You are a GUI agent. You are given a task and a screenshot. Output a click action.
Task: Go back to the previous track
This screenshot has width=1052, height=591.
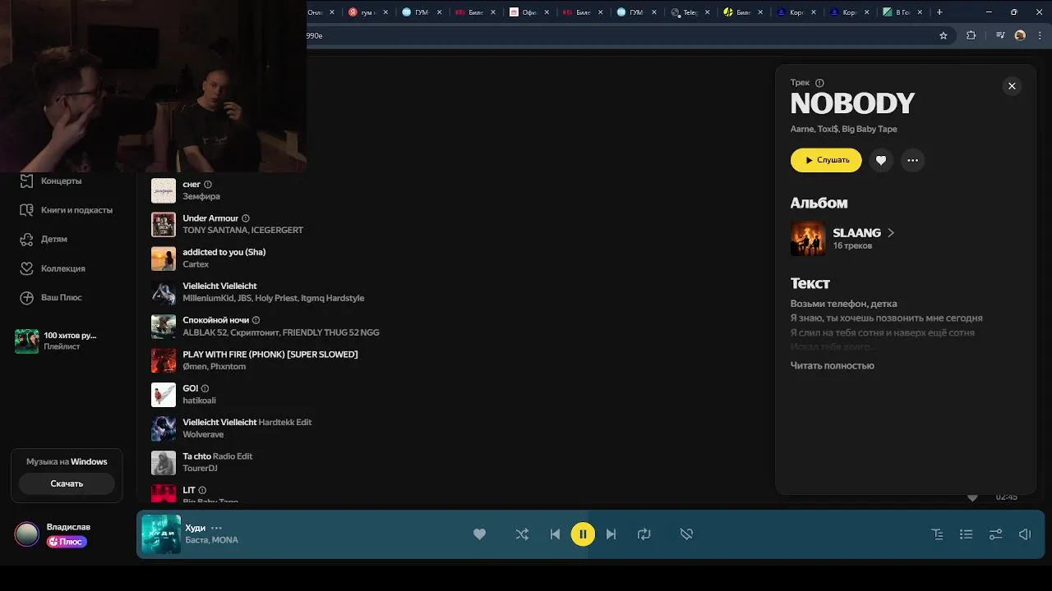tap(555, 534)
